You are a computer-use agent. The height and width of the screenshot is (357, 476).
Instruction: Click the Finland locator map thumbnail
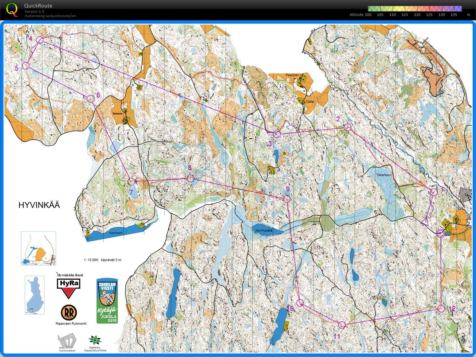coord(34,295)
